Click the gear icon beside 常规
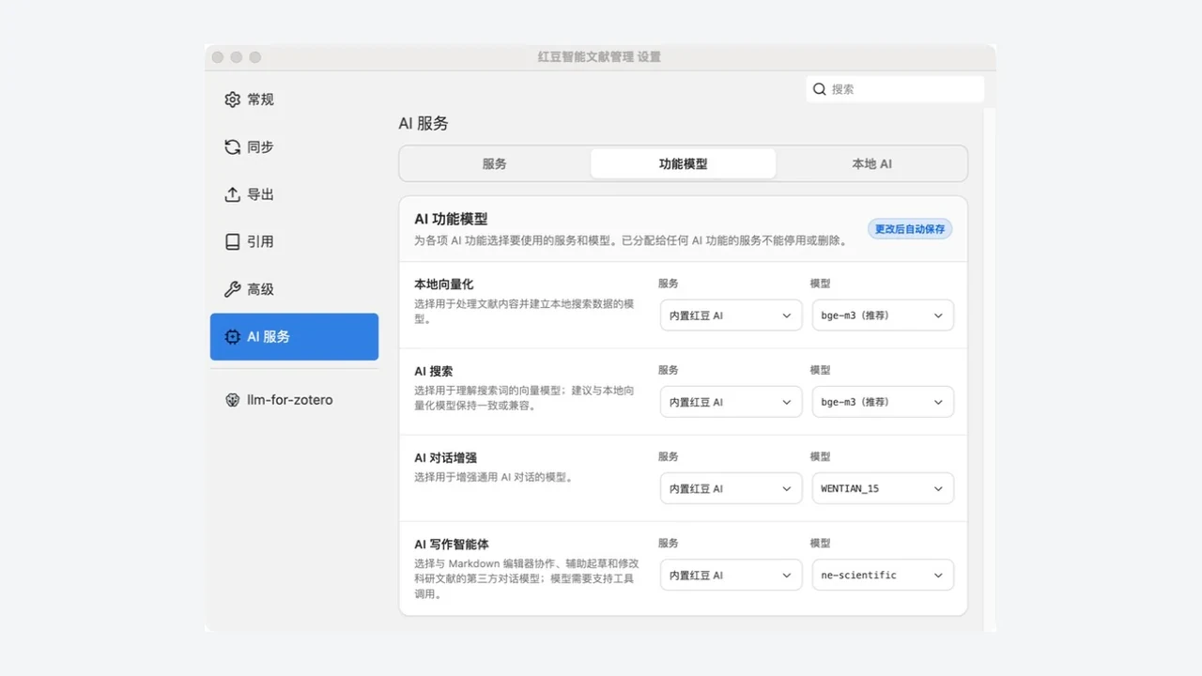The width and height of the screenshot is (1202, 676). 232,100
